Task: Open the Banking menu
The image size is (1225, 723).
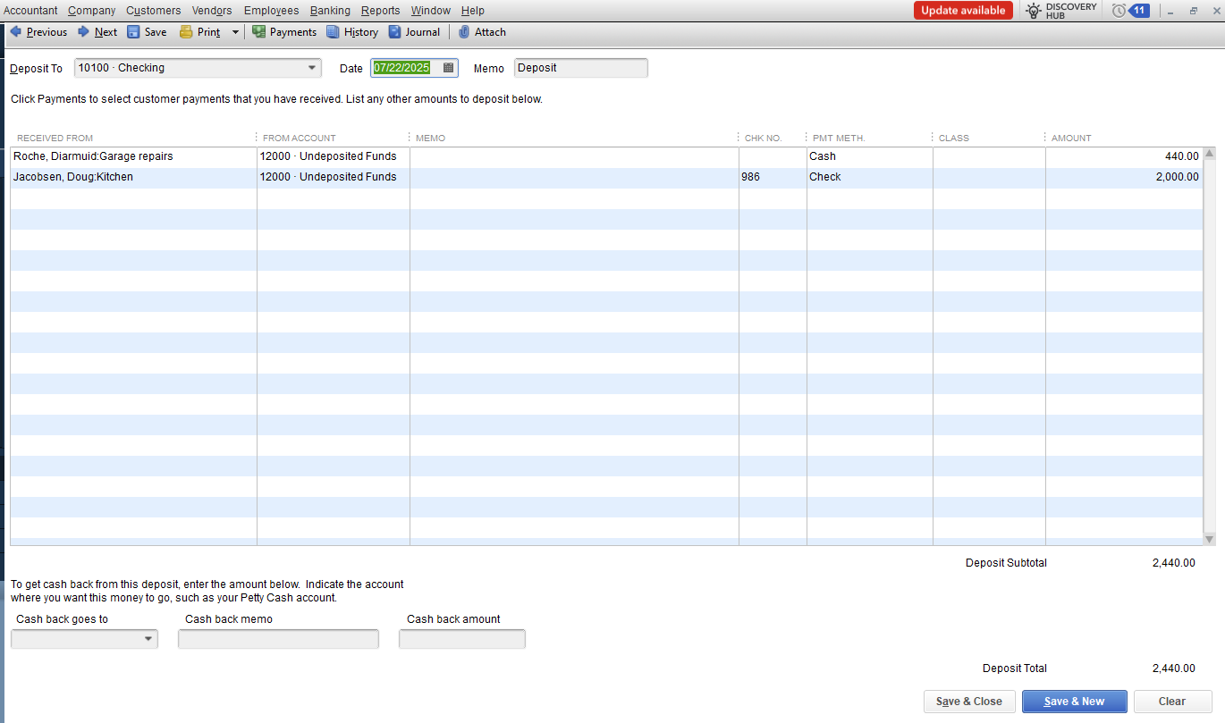Action: coord(330,11)
